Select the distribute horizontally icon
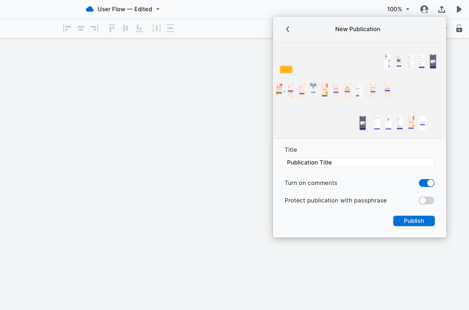Image resolution: width=469 pixels, height=310 pixels. click(156, 28)
